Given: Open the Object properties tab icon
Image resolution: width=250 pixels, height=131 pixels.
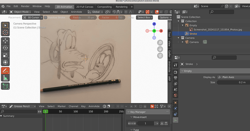Looking at the screenshot, I should point(175,103).
